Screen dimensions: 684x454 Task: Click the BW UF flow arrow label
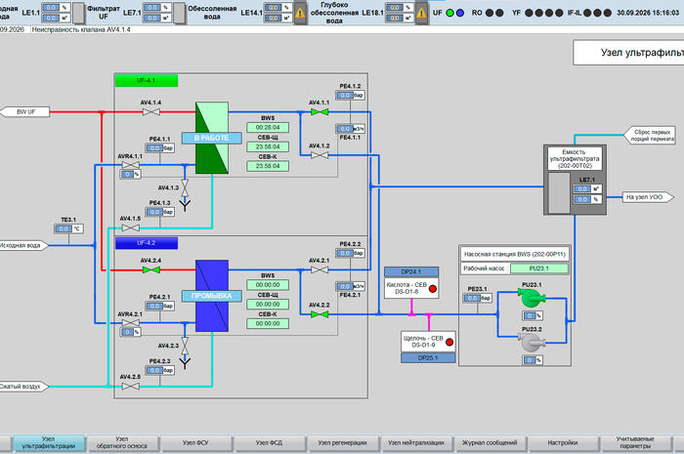(25, 112)
